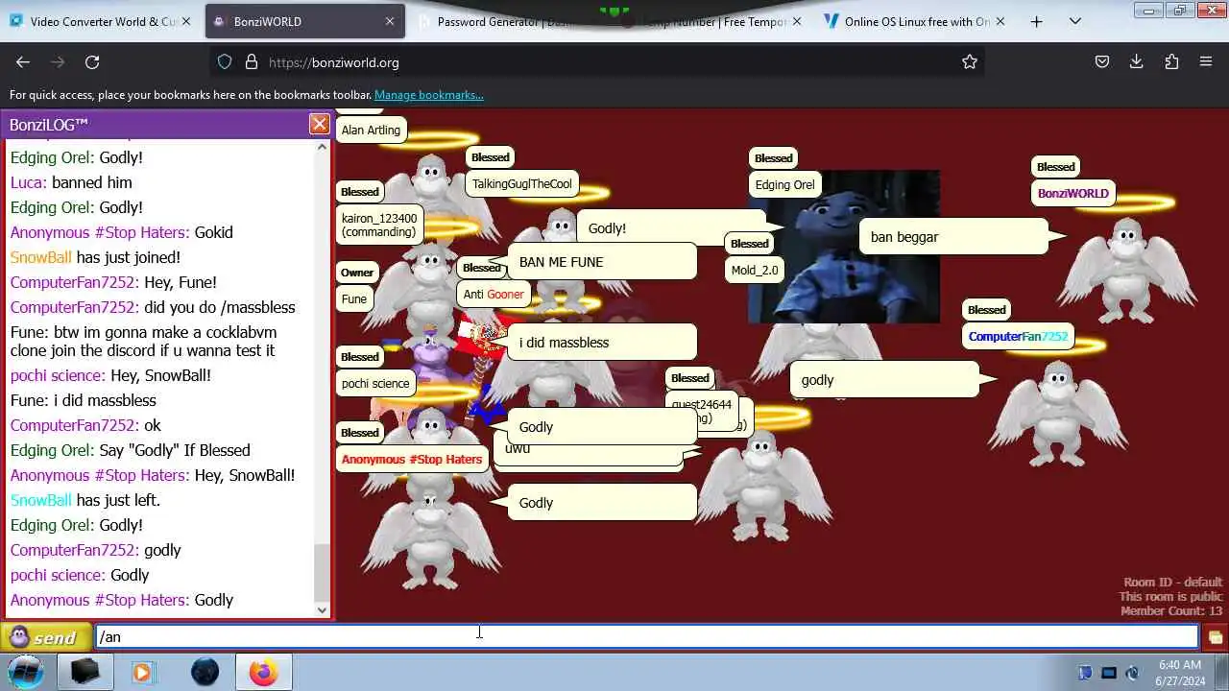Click the ComputerFan7252 name tag
This screenshot has width=1229, height=691.
1018,336
